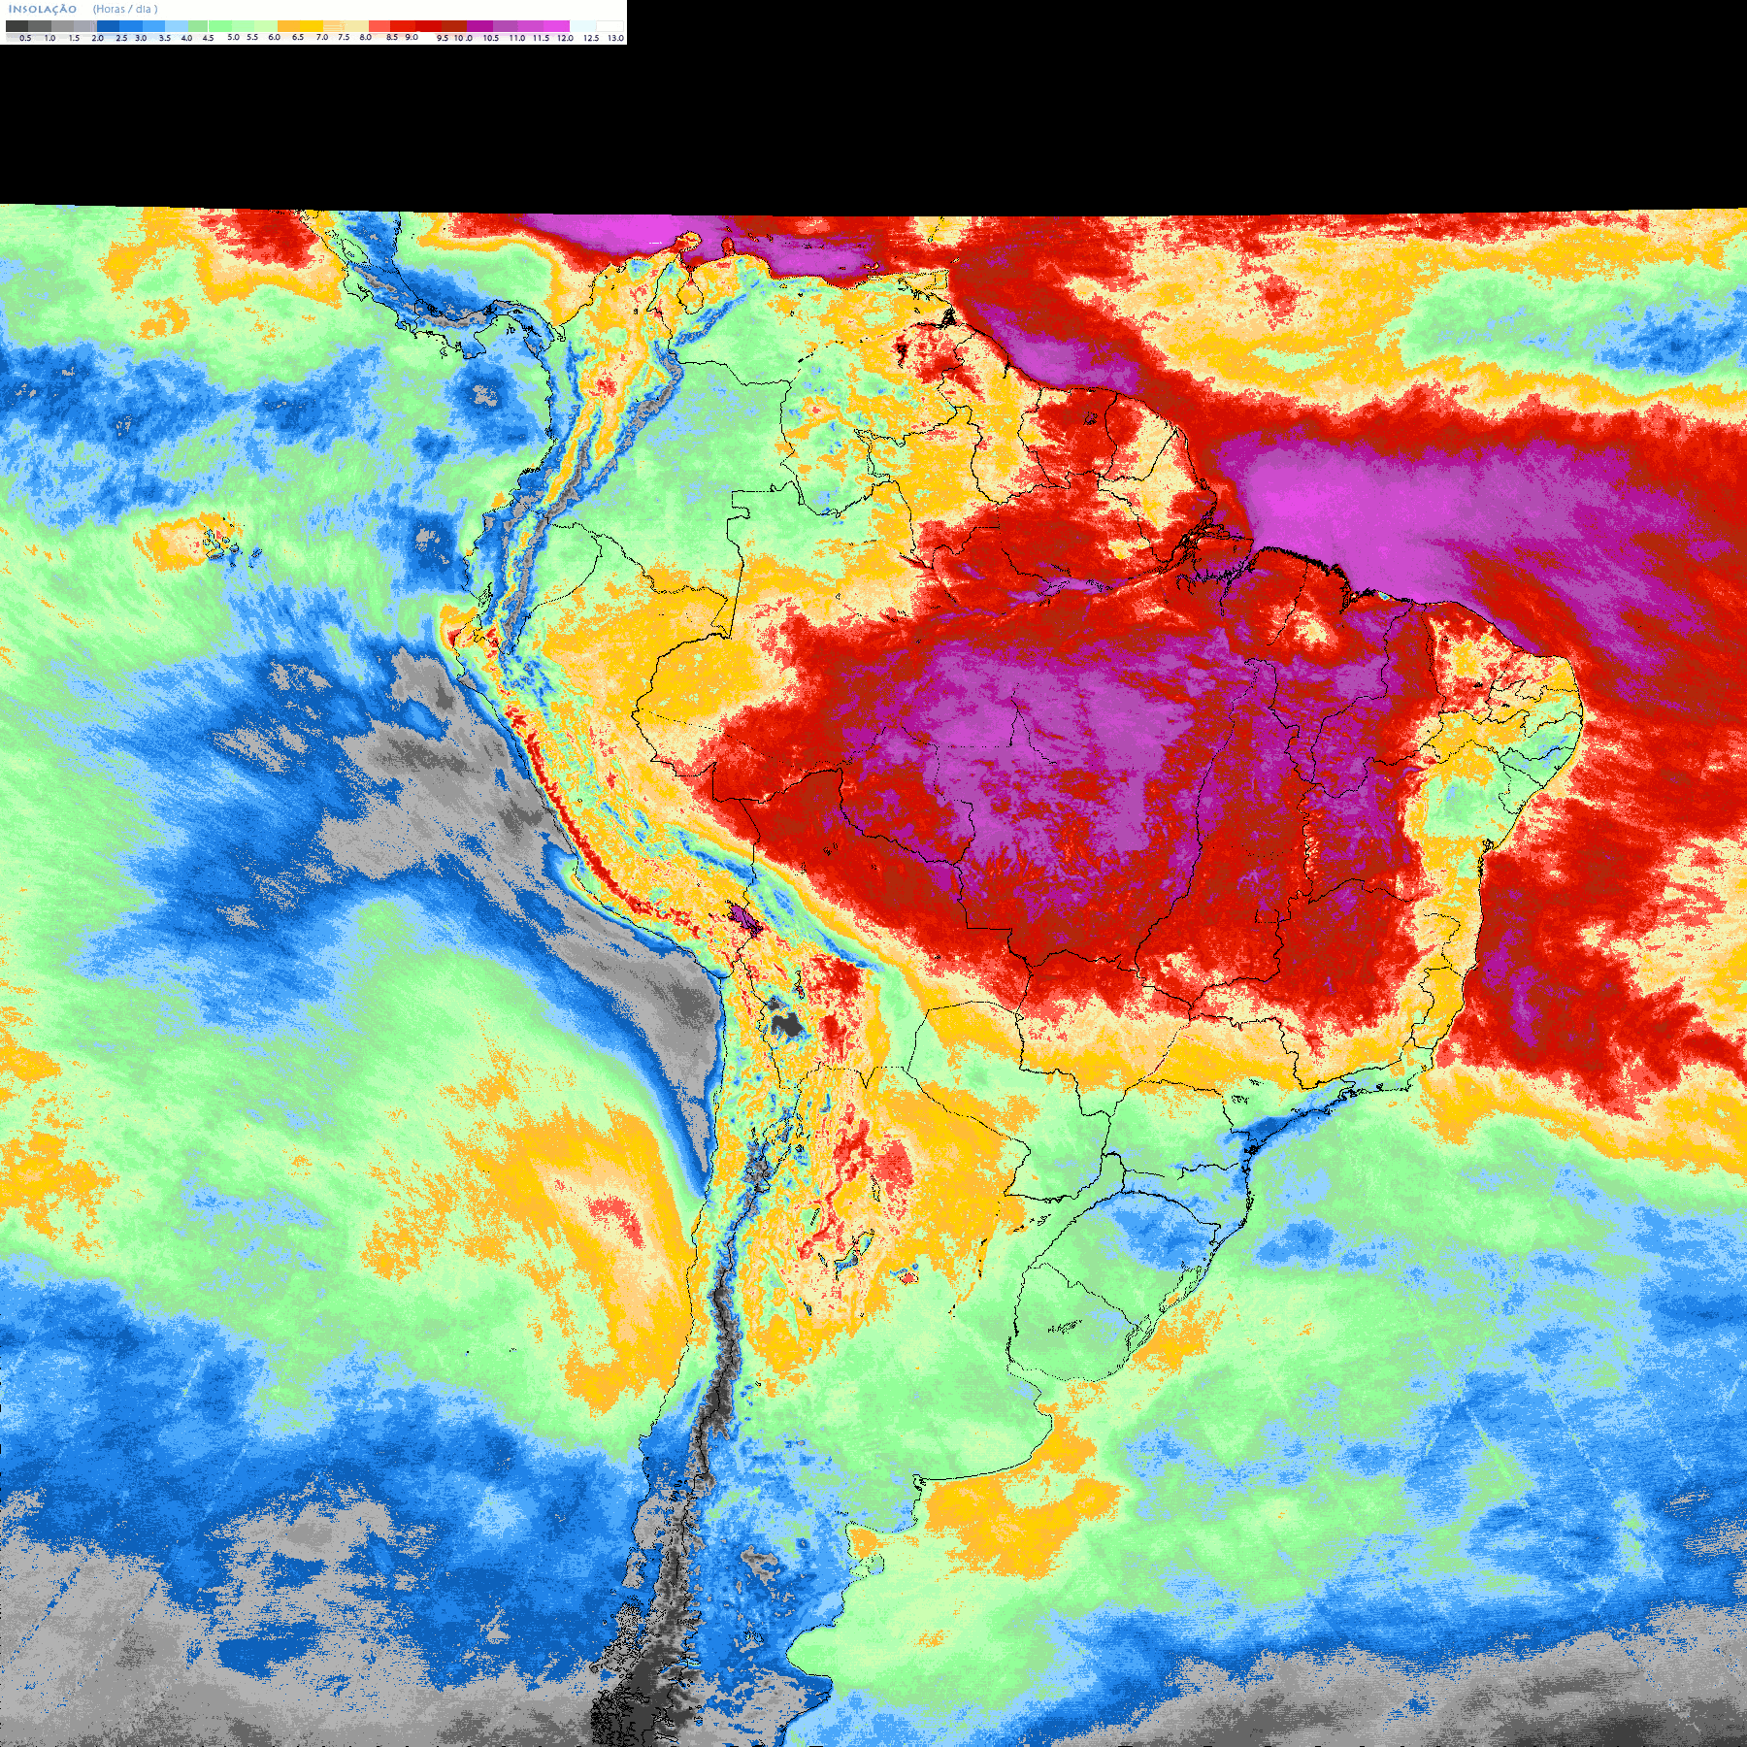Click the 13.0 legend value

[x=616, y=38]
